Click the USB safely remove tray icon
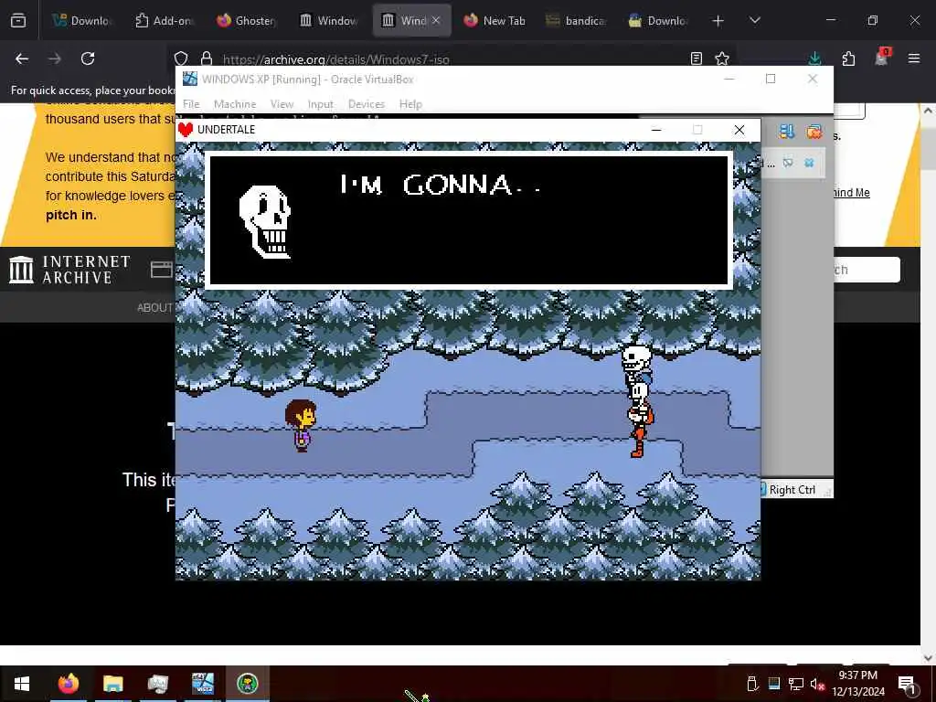The width and height of the screenshot is (936, 702). 752,684
